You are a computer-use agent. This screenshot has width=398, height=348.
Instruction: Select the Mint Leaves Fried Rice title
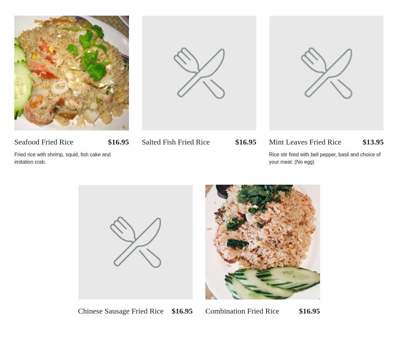pyautogui.click(x=305, y=142)
